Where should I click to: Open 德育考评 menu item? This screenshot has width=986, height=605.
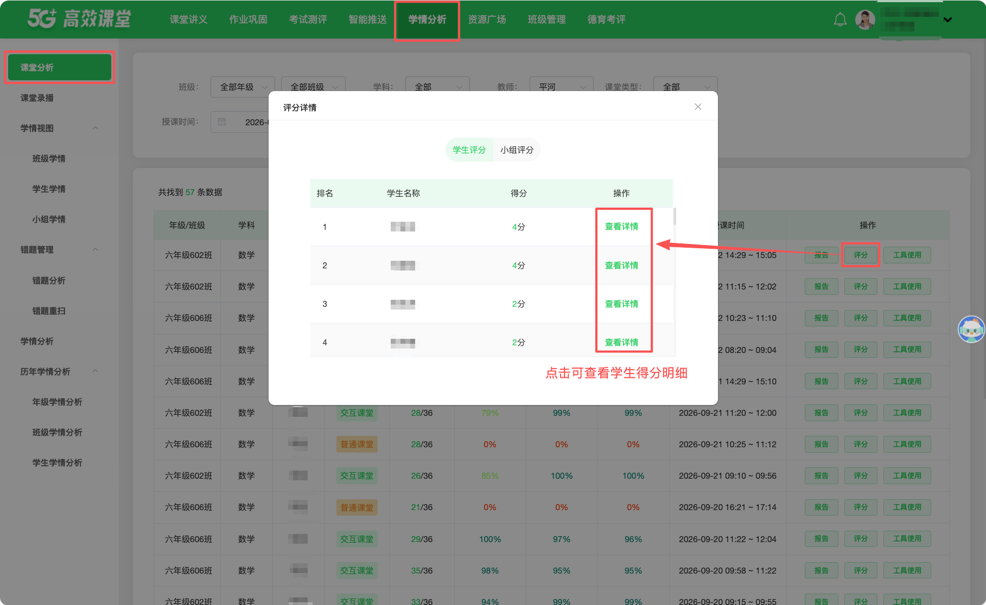(x=606, y=20)
